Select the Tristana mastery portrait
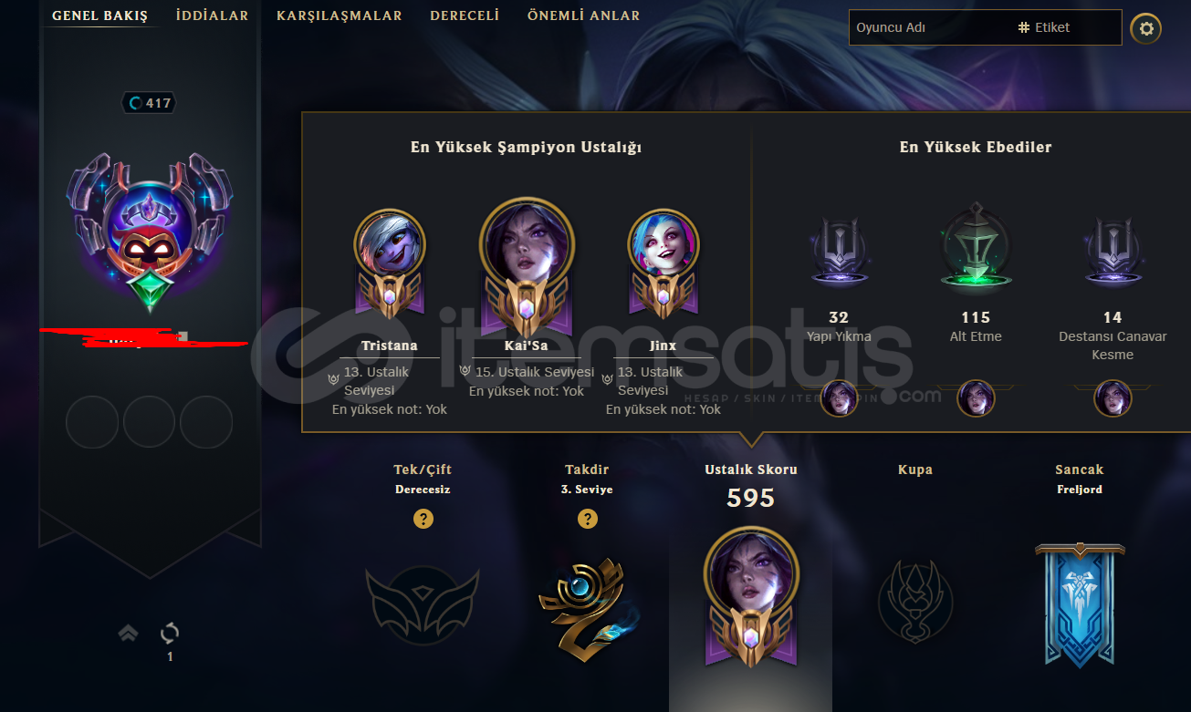This screenshot has width=1191, height=712. click(390, 246)
